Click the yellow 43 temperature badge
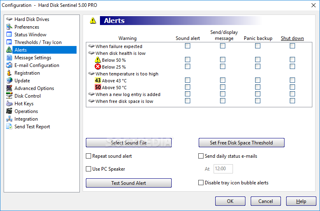The width and height of the screenshot is (320, 211). 98,80
